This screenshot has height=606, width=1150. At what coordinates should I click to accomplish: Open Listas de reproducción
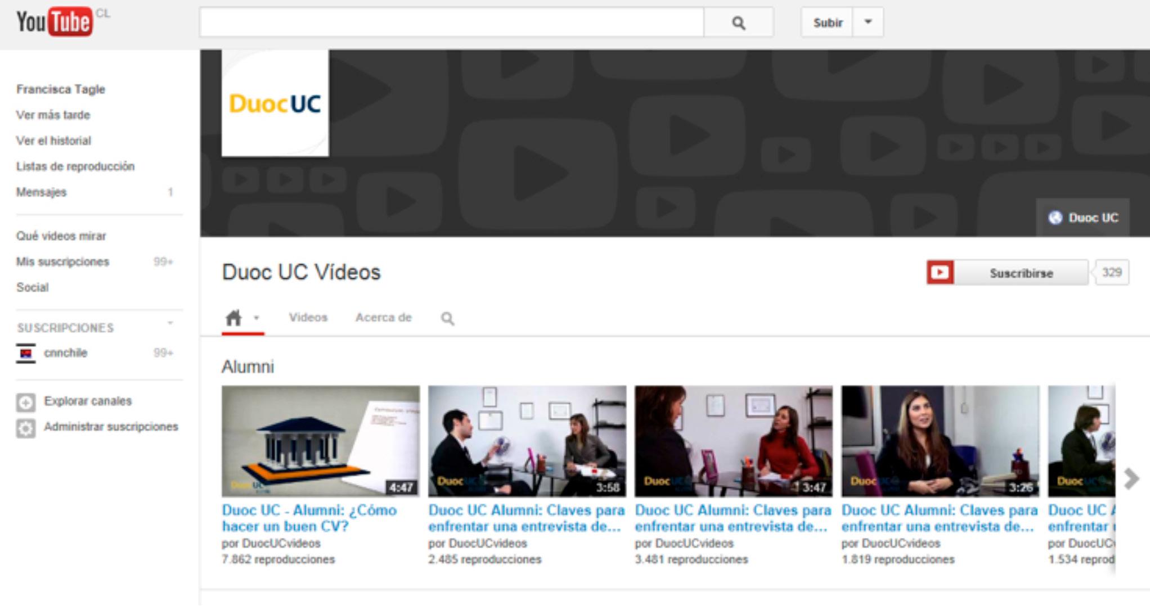coord(75,166)
